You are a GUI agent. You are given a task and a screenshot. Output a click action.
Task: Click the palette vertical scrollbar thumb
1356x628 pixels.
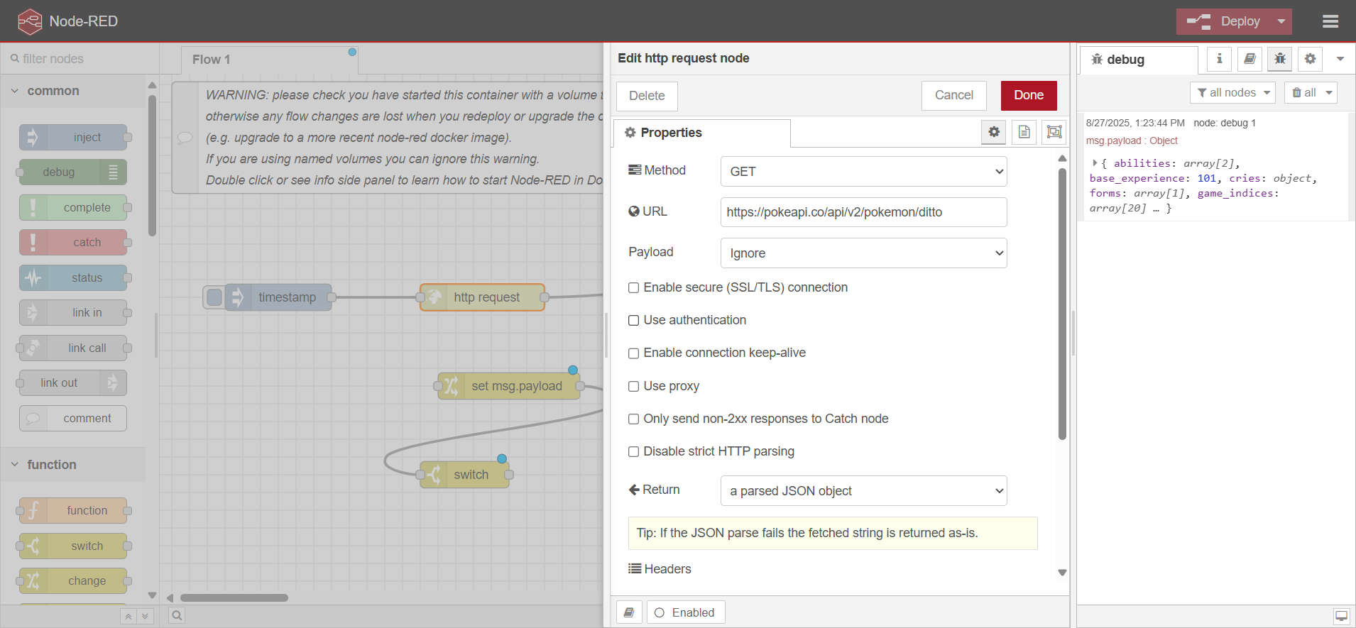152,166
